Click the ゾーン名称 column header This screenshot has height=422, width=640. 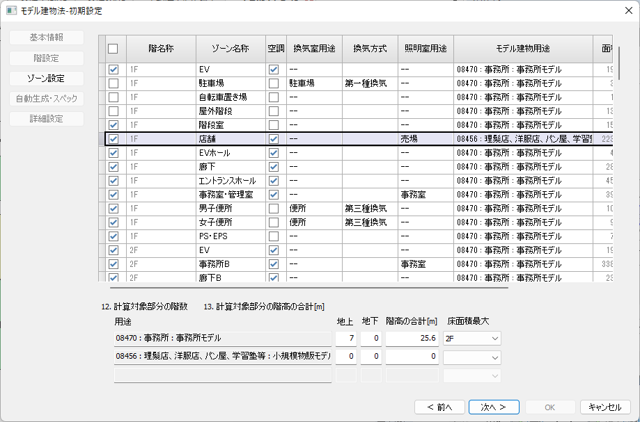pyautogui.click(x=230, y=49)
